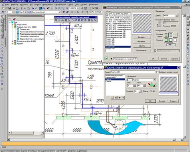Collapse the 'Первый этаж' tree node
Image resolution: width=190 pixels, height=152 pixels.
(x=12, y=27)
